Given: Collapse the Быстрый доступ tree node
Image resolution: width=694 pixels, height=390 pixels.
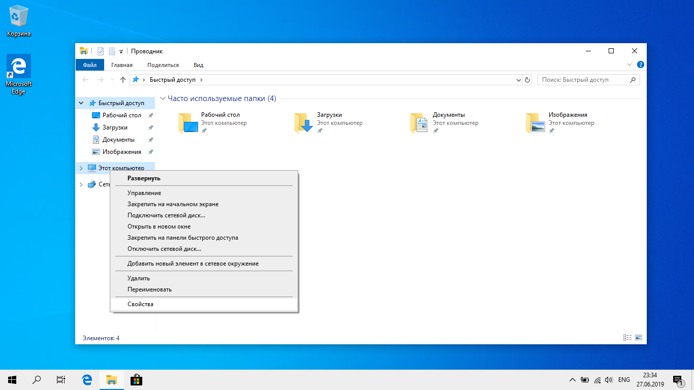Looking at the screenshot, I should 81,103.
